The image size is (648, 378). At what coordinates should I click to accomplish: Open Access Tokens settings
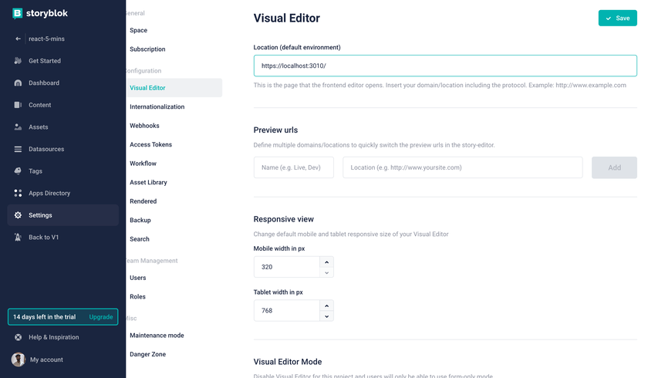[151, 144]
